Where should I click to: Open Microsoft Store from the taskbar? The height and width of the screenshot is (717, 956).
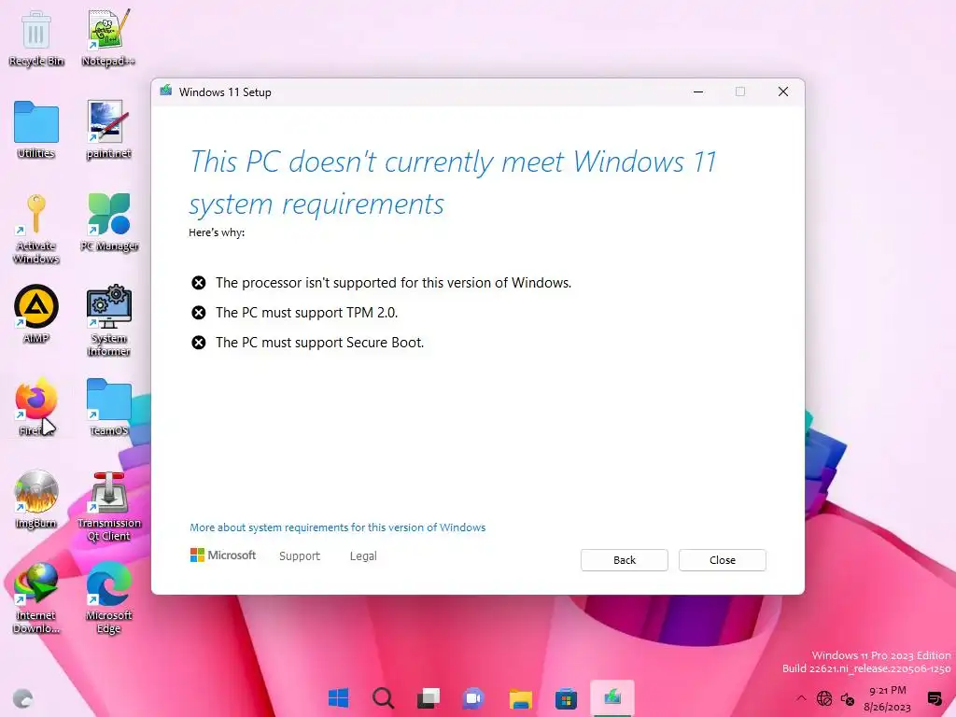(566, 698)
